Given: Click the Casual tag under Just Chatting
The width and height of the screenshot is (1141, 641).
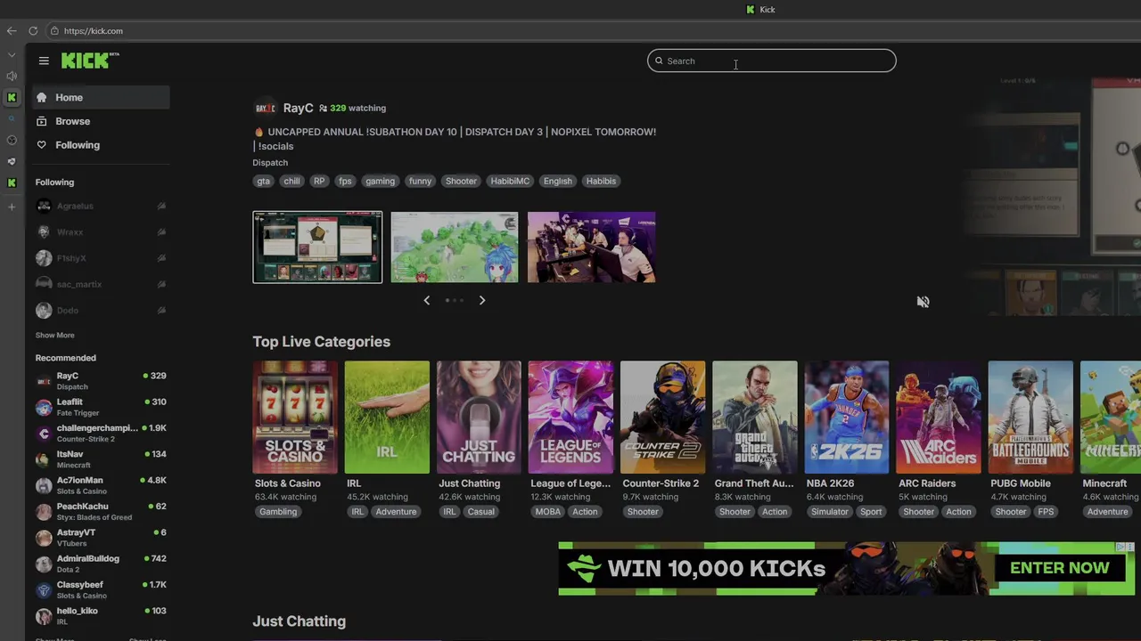Looking at the screenshot, I should click(x=480, y=512).
